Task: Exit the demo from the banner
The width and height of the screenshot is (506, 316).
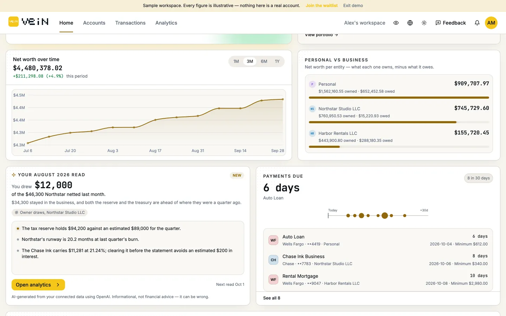Action: tap(353, 6)
